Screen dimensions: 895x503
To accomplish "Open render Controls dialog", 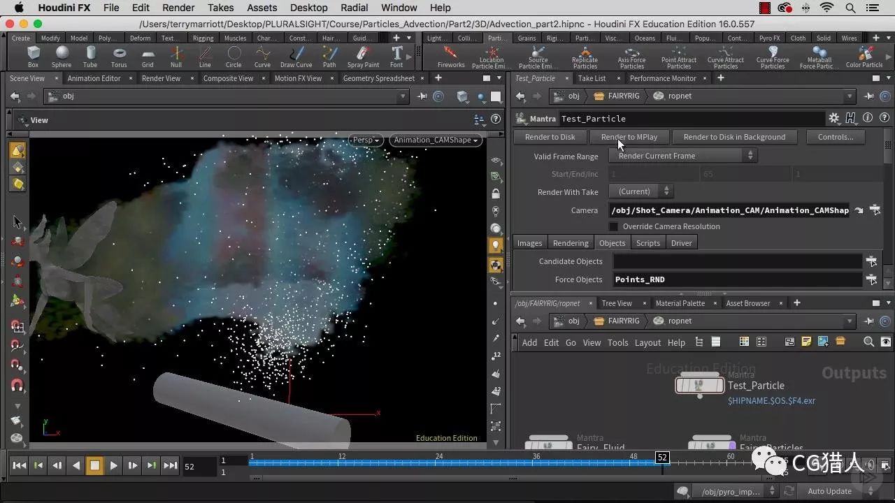I will (836, 137).
